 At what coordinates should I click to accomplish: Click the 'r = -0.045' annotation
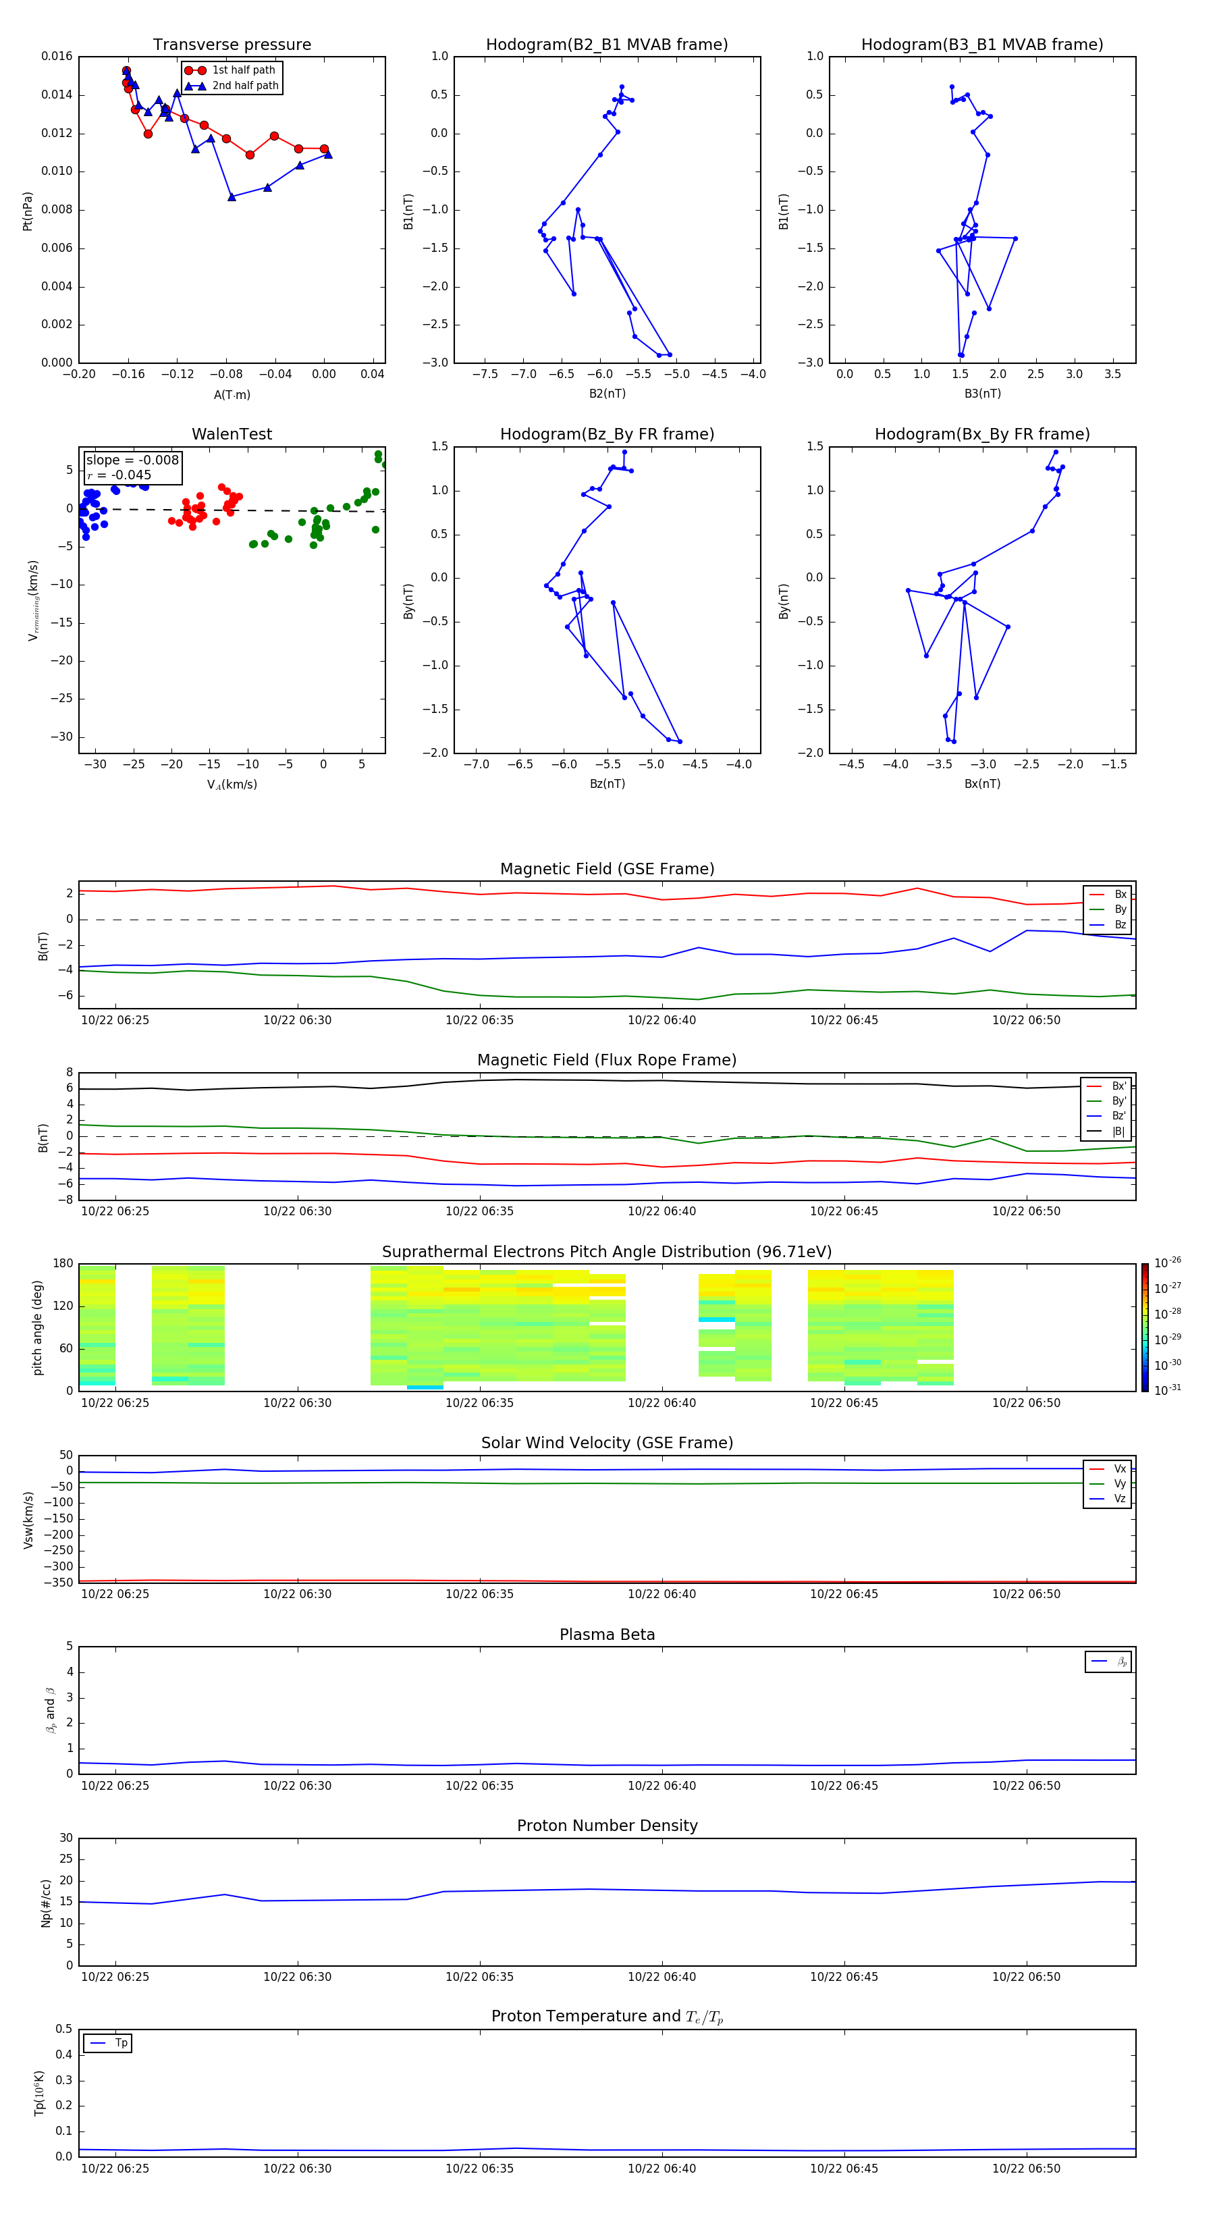(119, 475)
